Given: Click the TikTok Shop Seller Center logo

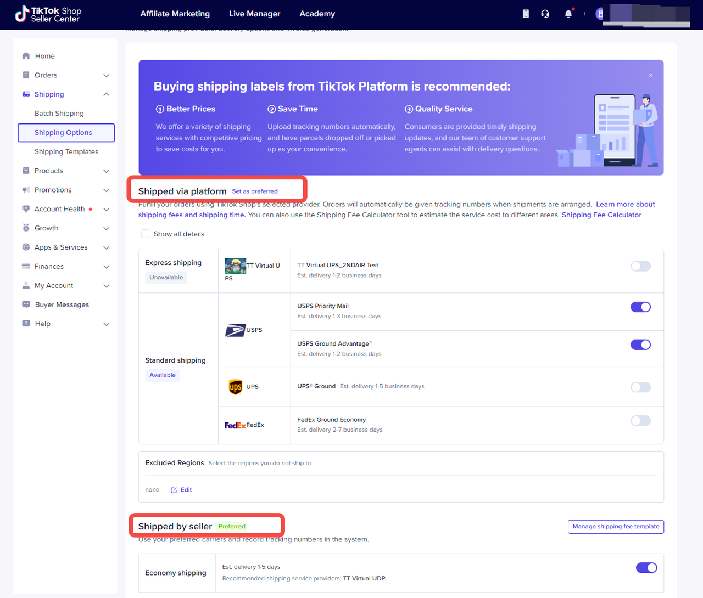Looking at the screenshot, I should tap(48, 14).
